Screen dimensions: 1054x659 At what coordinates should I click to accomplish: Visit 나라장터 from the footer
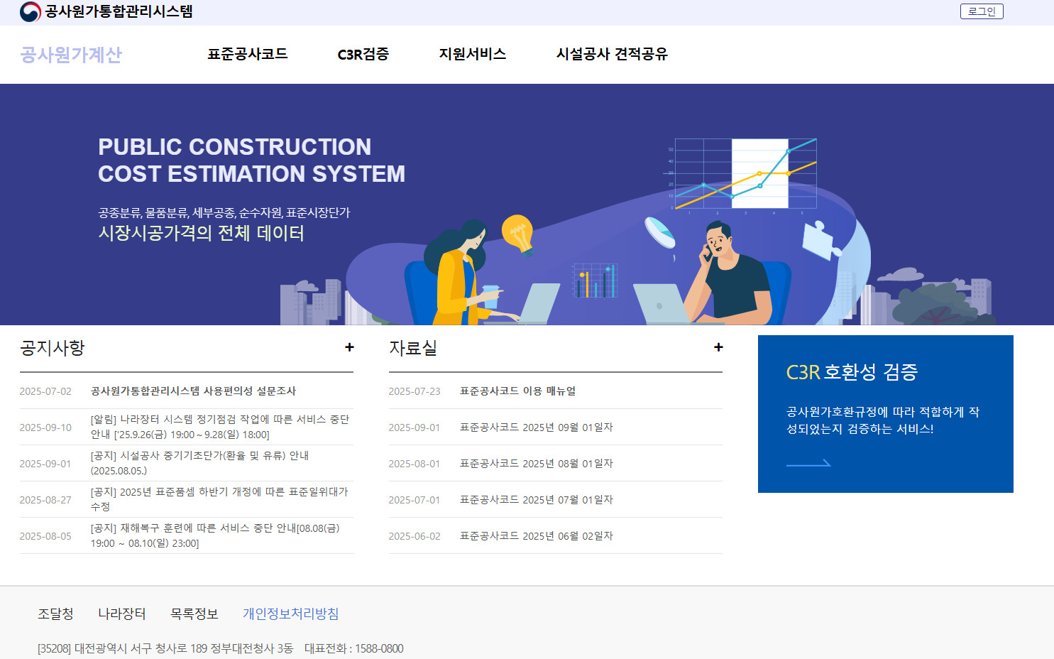click(122, 613)
